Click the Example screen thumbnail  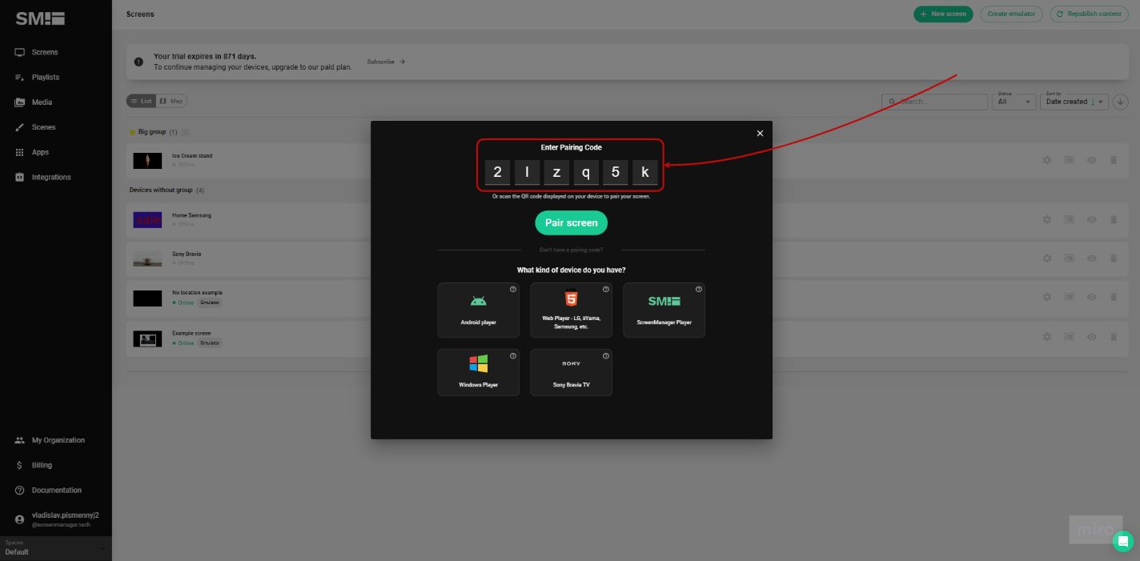pyautogui.click(x=147, y=339)
